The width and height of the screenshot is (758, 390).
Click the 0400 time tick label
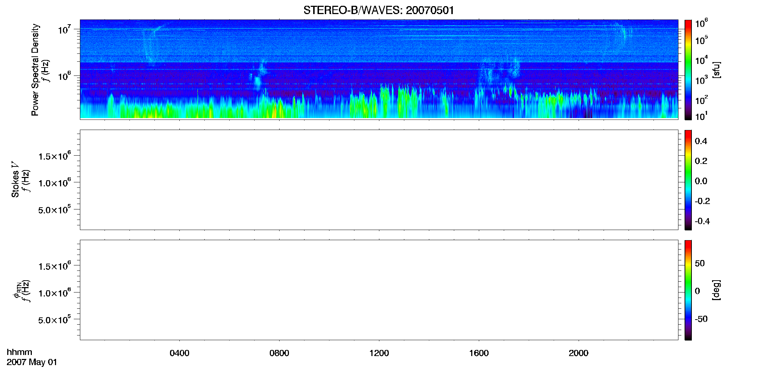tap(179, 353)
